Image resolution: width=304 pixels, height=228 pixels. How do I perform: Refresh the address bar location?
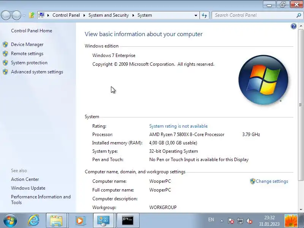pyautogui.click(x=204, y=15)
